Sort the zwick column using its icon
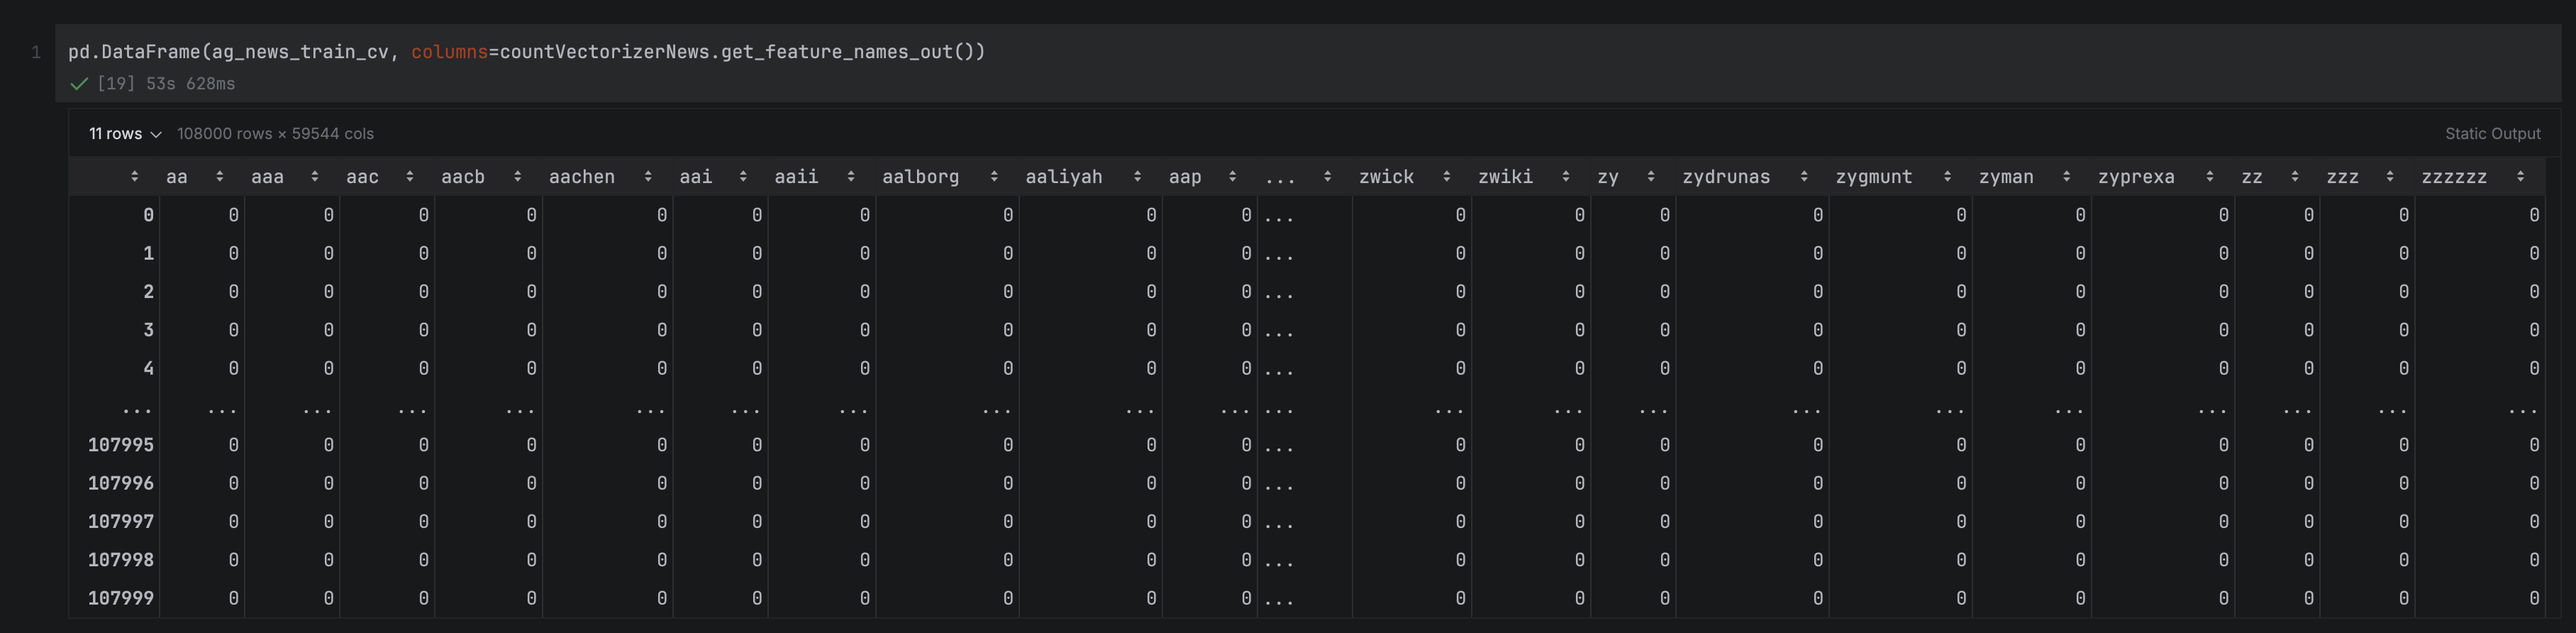This screenshot has height=633, width=2576. 1446,177
